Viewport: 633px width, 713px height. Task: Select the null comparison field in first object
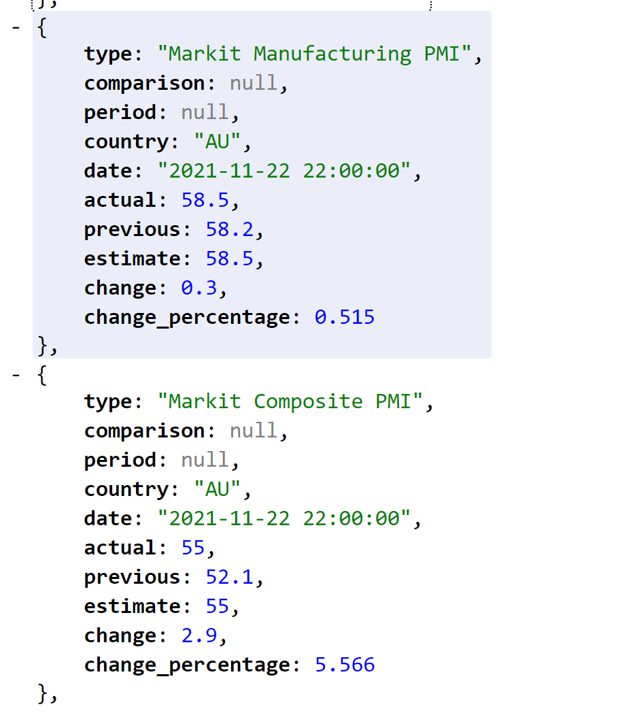(x=252, y=82)
